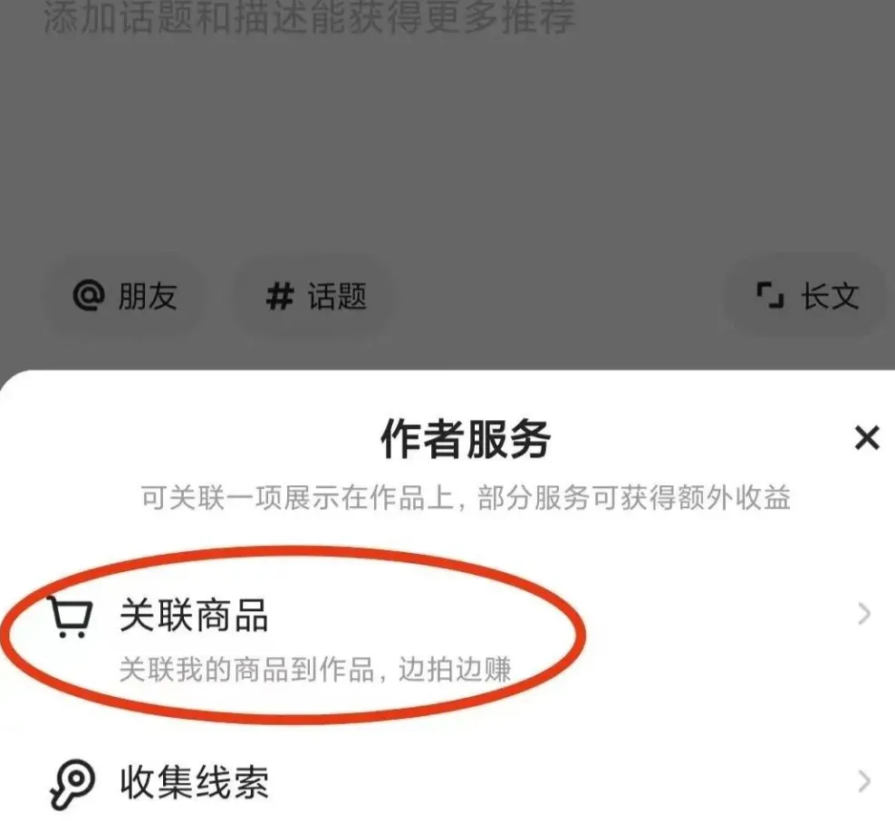Select the 关联商品 title text
Screen dimensions: 895x821
click(x=194, y=615)
